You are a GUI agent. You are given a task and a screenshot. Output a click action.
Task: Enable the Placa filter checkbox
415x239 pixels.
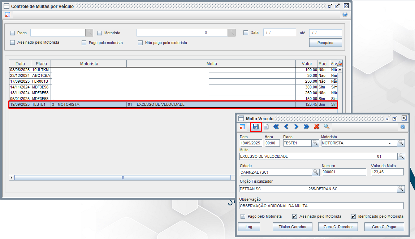click(13, 33)
